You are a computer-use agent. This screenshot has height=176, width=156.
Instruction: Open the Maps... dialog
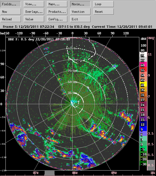point(57,4)
